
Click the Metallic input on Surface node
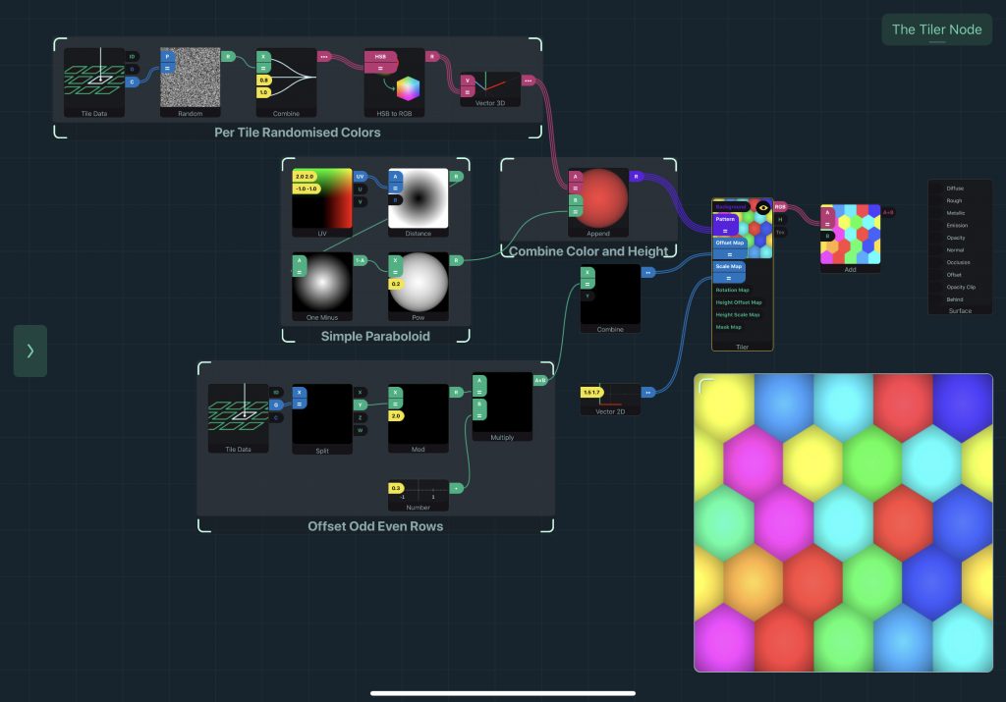tap(955, 213)
